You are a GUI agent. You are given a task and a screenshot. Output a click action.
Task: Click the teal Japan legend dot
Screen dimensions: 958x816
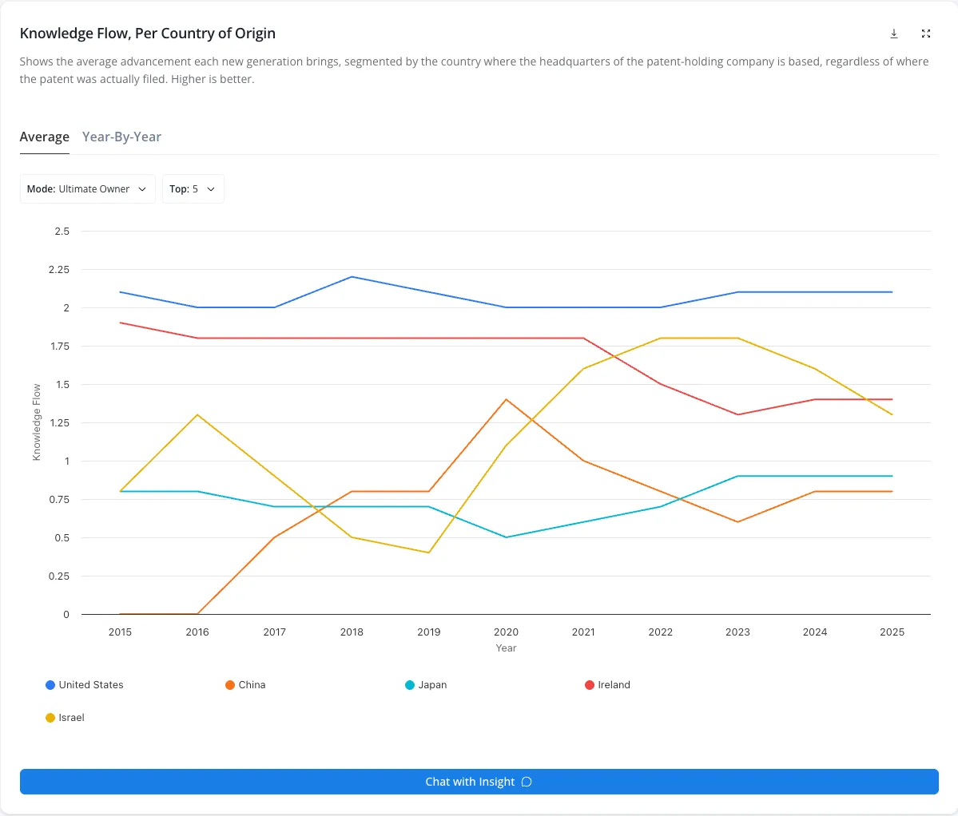pos(409,685)
